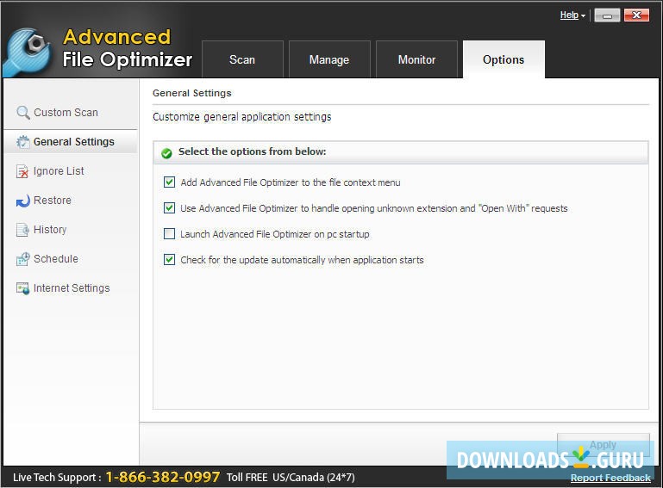Click the Live Tech Support label
663x488 pixels.
tap(57, 478)
